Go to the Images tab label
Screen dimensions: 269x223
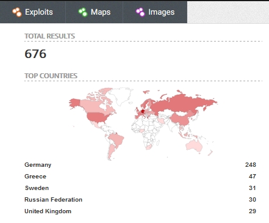coord(161,12)
